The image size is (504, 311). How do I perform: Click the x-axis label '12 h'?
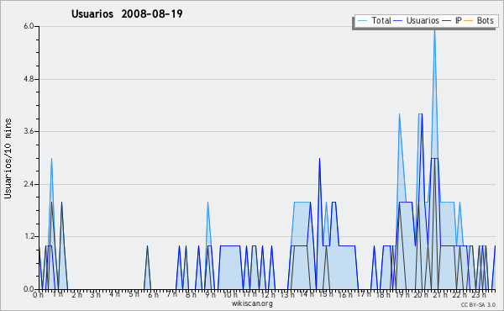coord(268,295)
